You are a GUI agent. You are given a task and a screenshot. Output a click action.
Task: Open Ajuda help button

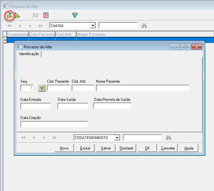click(x=189, y=148)
